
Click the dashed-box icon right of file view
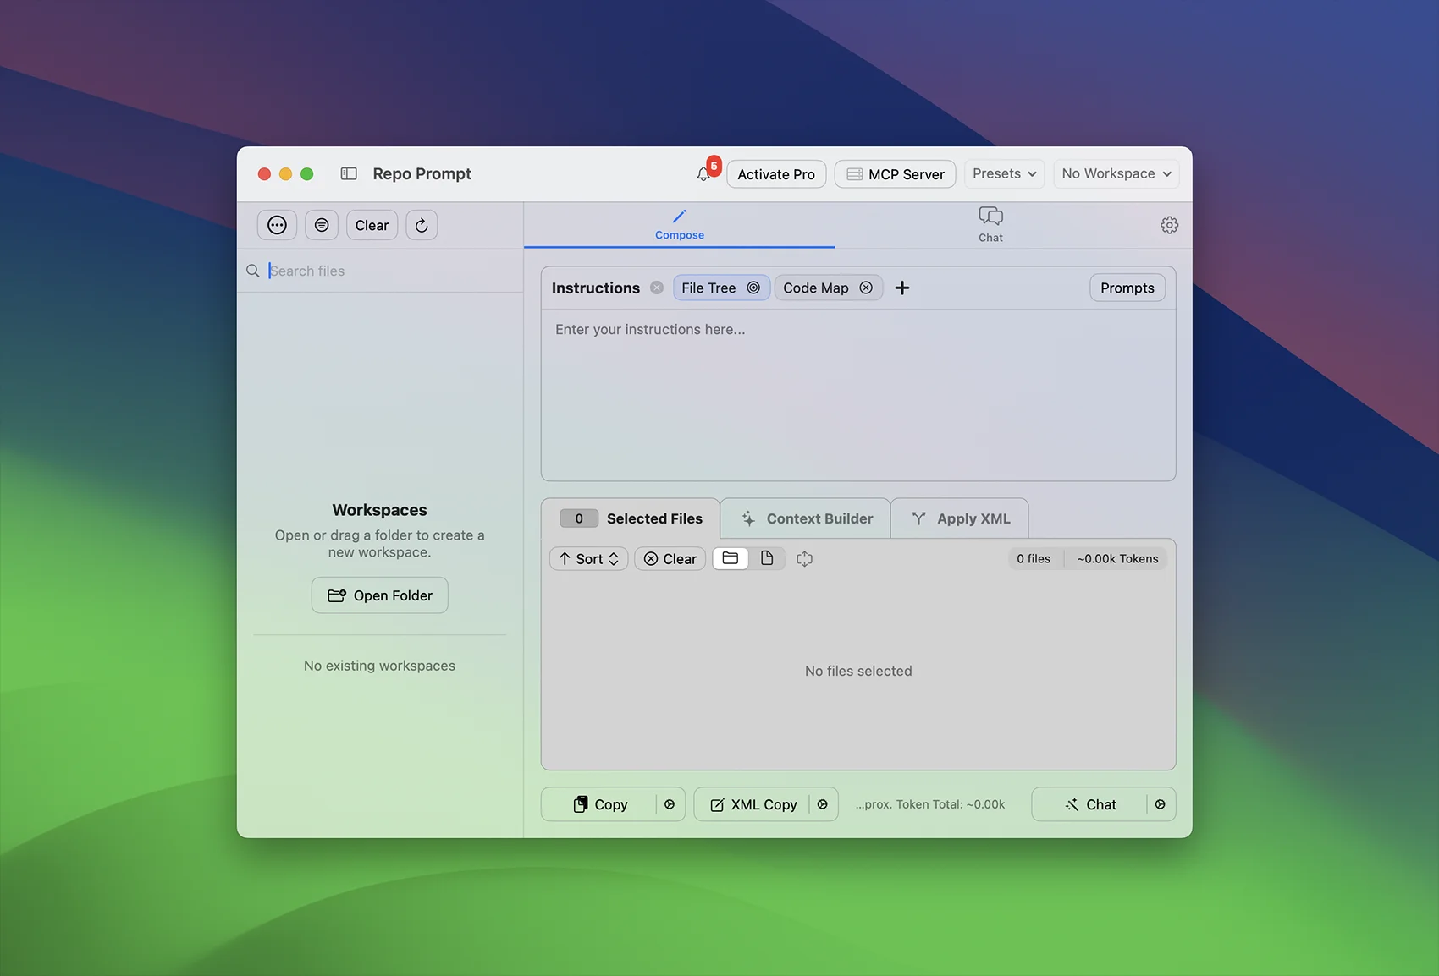(x=804, y=559)
